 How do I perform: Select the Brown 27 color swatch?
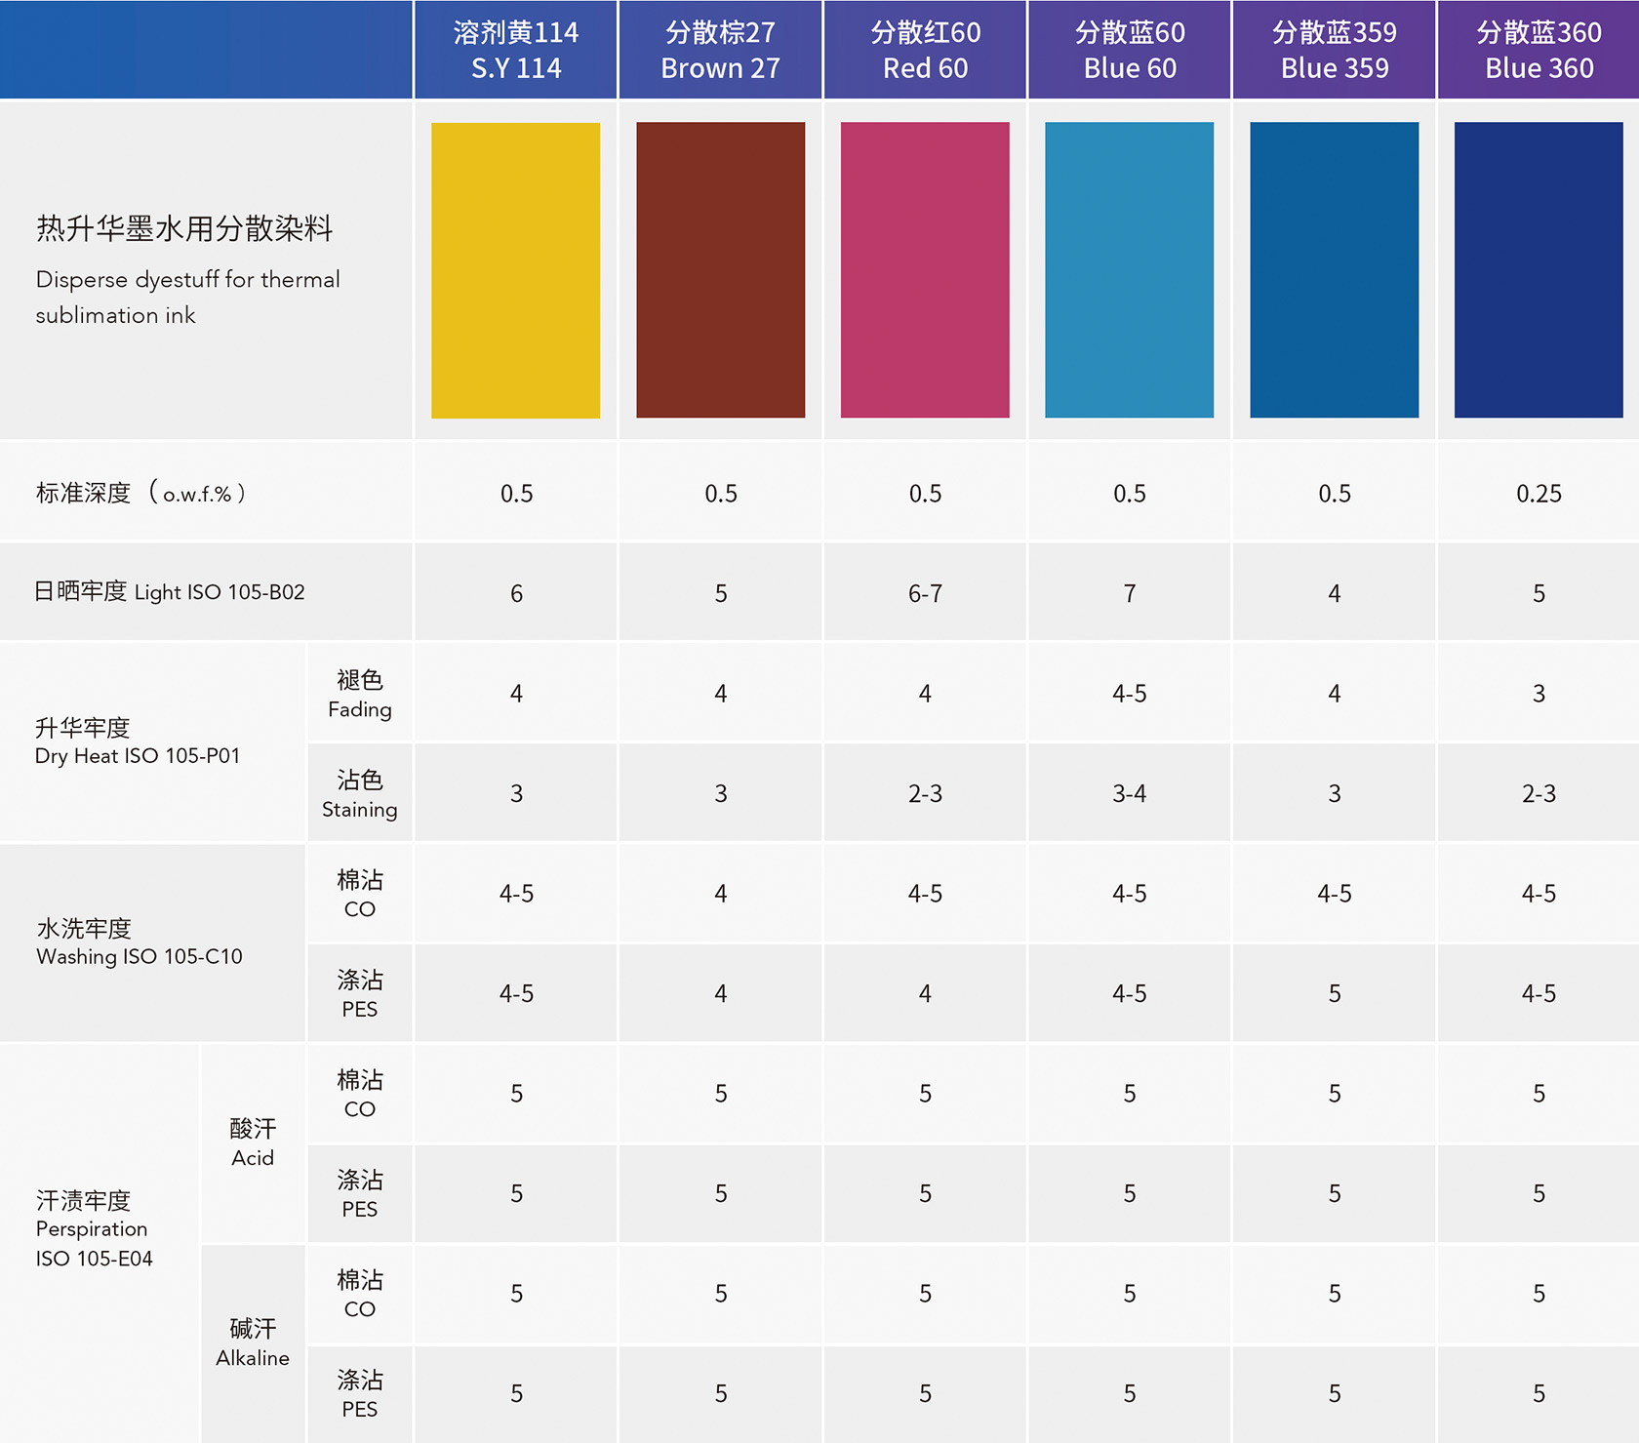(720, 270)
